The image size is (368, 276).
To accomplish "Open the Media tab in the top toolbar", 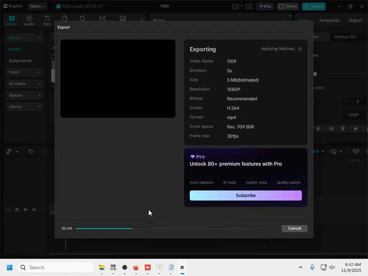I will point(11,20).
